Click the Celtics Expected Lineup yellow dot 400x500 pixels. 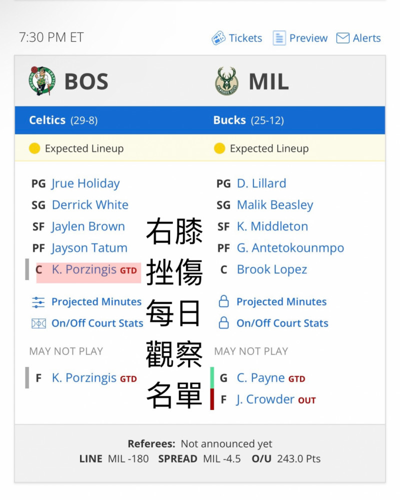34,148
